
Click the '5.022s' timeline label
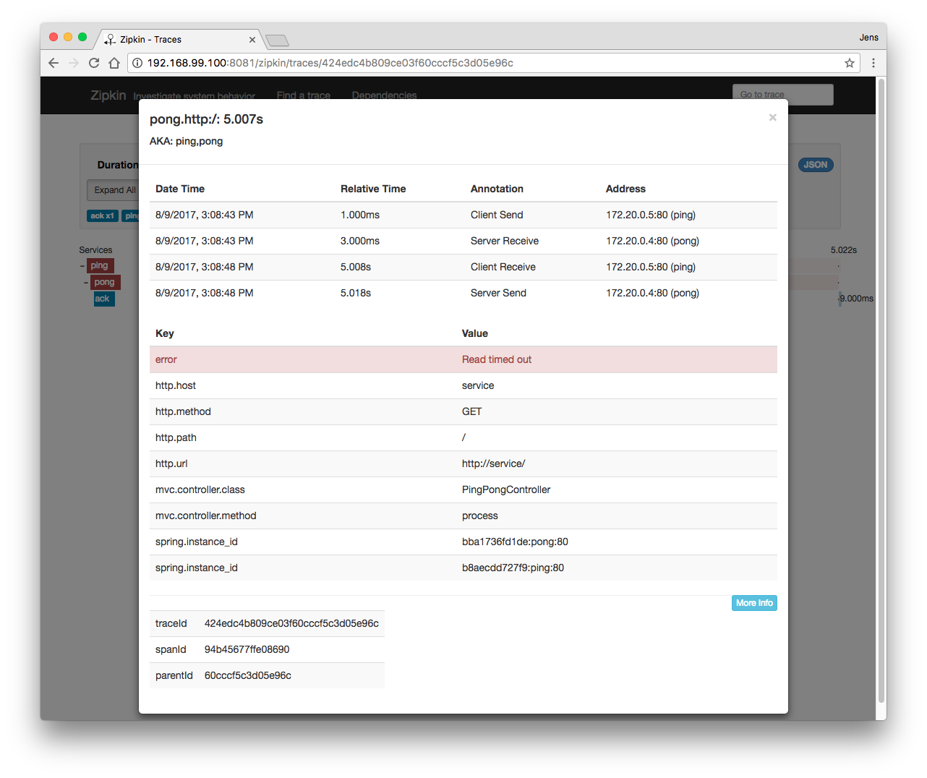(844, 250)
